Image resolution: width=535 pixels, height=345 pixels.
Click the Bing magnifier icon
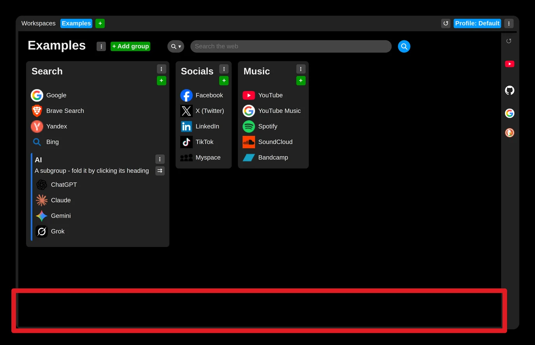37,142
